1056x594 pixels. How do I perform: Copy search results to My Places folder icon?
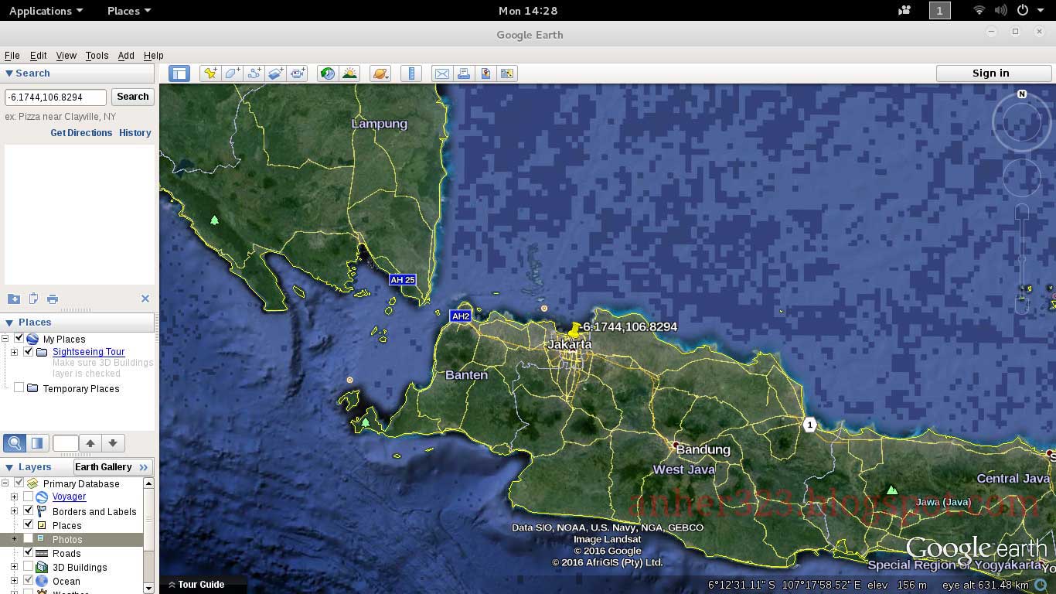pyautogui.click(x=14, y=299)
